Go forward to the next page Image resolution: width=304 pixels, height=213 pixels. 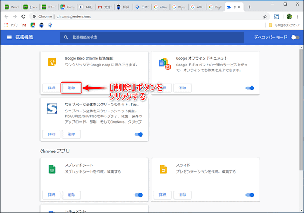(x=15, y=17)
